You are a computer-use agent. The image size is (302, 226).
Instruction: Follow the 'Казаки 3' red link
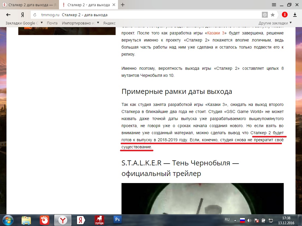coord(216,33)
